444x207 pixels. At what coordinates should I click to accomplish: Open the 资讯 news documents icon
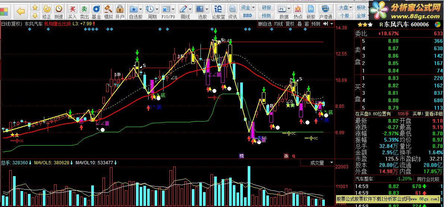pos(232,9)
